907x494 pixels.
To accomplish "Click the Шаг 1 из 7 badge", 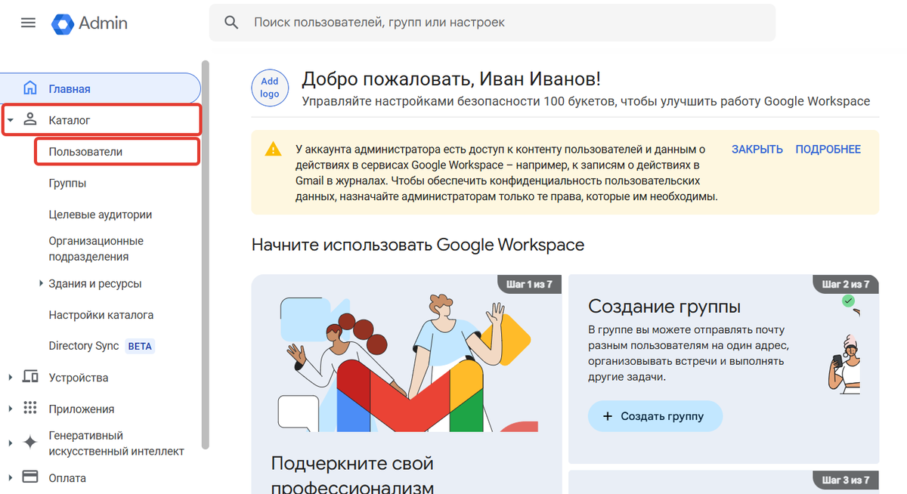I will coord(529,285).
